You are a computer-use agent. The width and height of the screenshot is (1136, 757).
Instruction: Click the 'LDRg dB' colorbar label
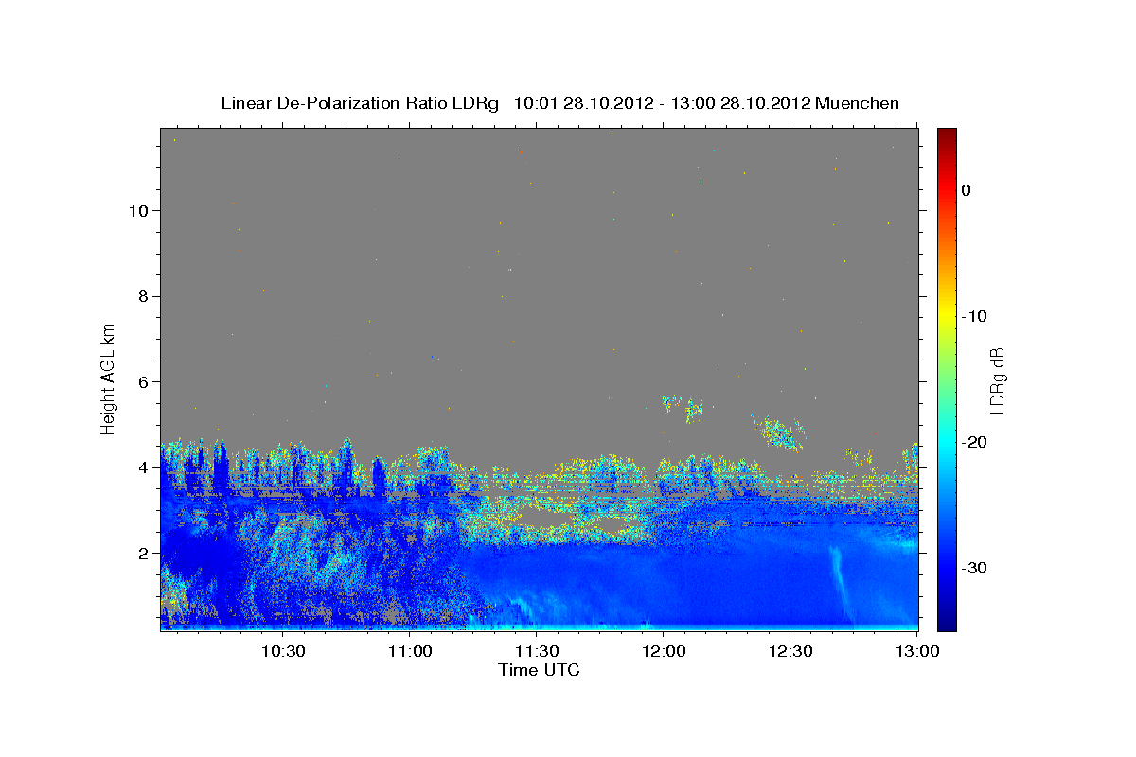click(997, 380)
